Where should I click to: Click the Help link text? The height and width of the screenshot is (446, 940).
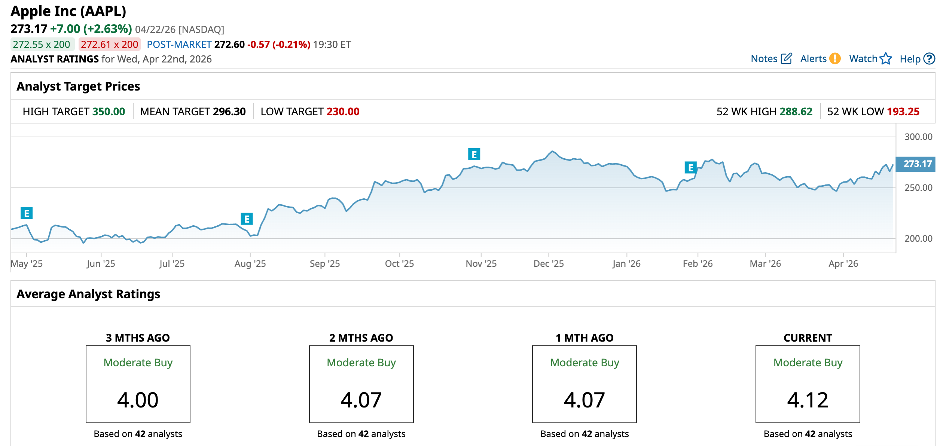pyautogui.click(x=910, y=59)
